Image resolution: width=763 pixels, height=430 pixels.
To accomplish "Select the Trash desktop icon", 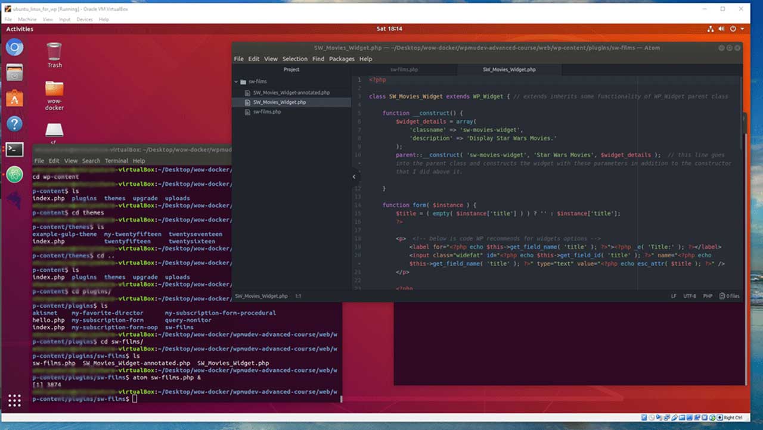I will (x=54, y=55).
